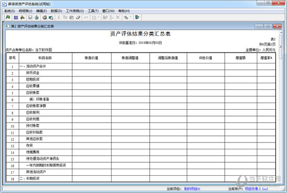
Task: Select the 应收票据 row
Action: [141, 86]
